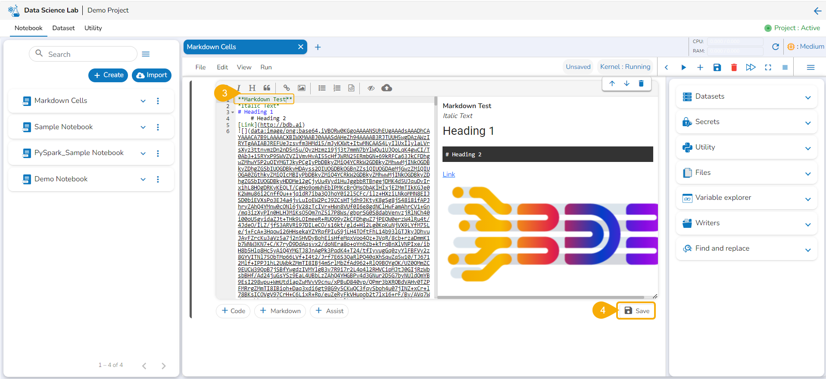Insert a hyperlink with the link icon
The image size is (826, 379).
pyautogui.click(x=287, y=88)
